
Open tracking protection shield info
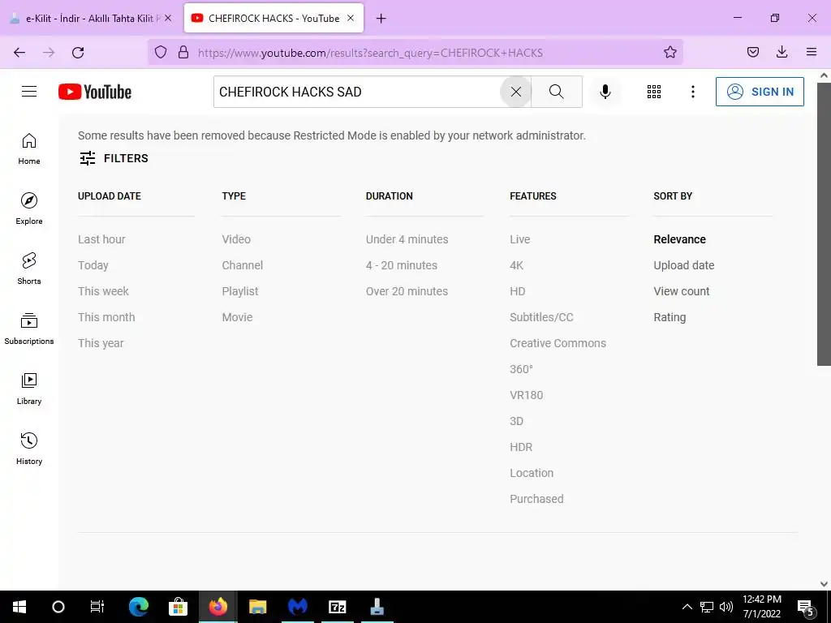pos(161,52)
